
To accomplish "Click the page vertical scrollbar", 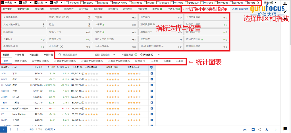I will [x=290, y=23].
